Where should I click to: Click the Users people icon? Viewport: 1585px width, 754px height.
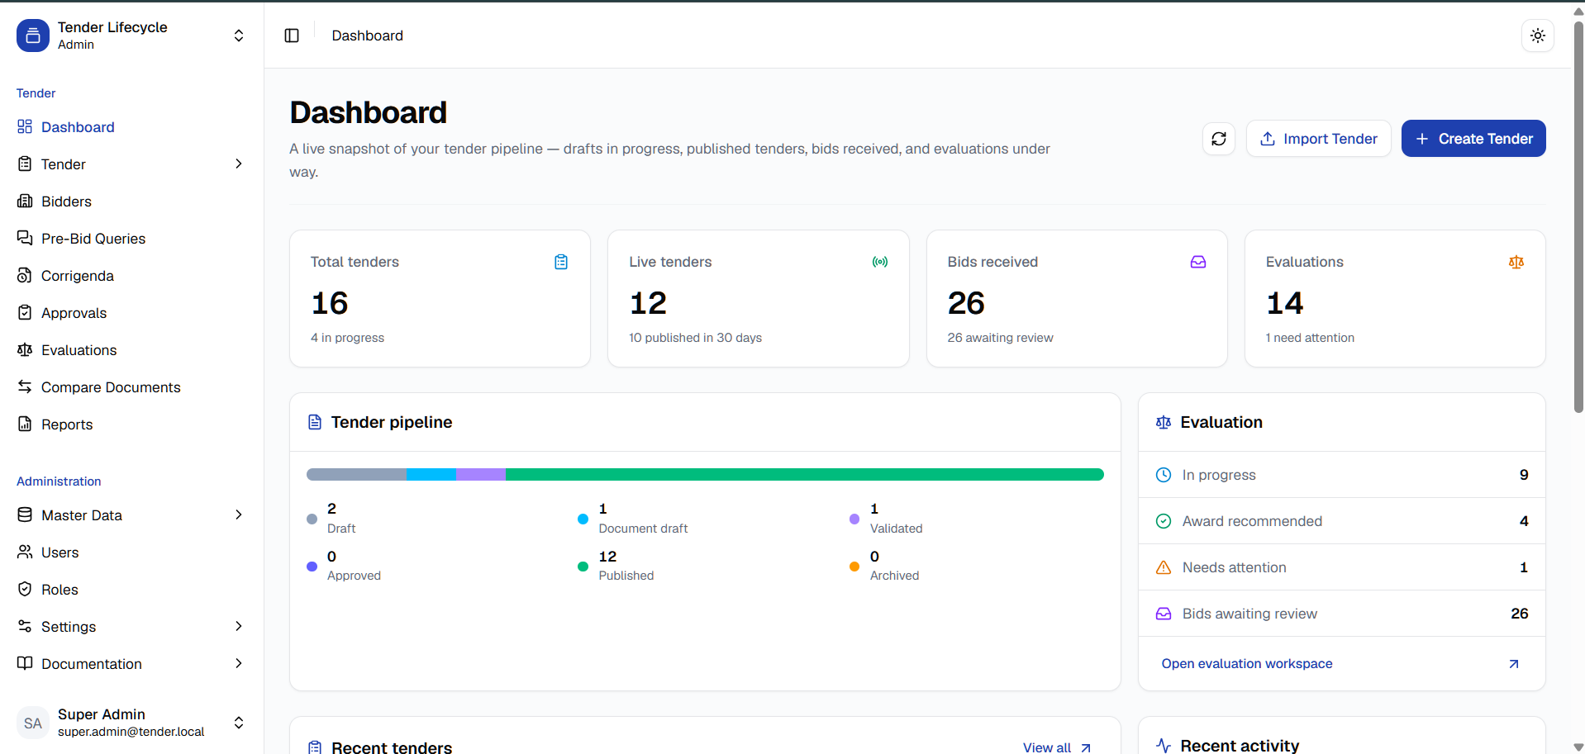[x=25, y=552]
